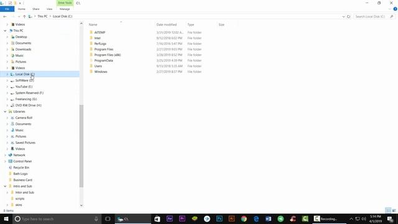Viewport: 398px width, 224px height.
Task: Go up one folder level with the Up arrow
Action: click(24, 17)
